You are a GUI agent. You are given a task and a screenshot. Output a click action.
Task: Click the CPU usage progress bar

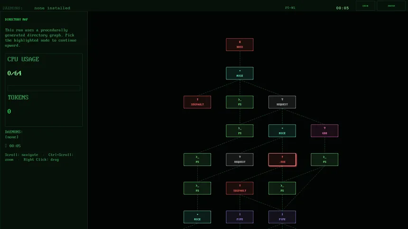(44, 88)
